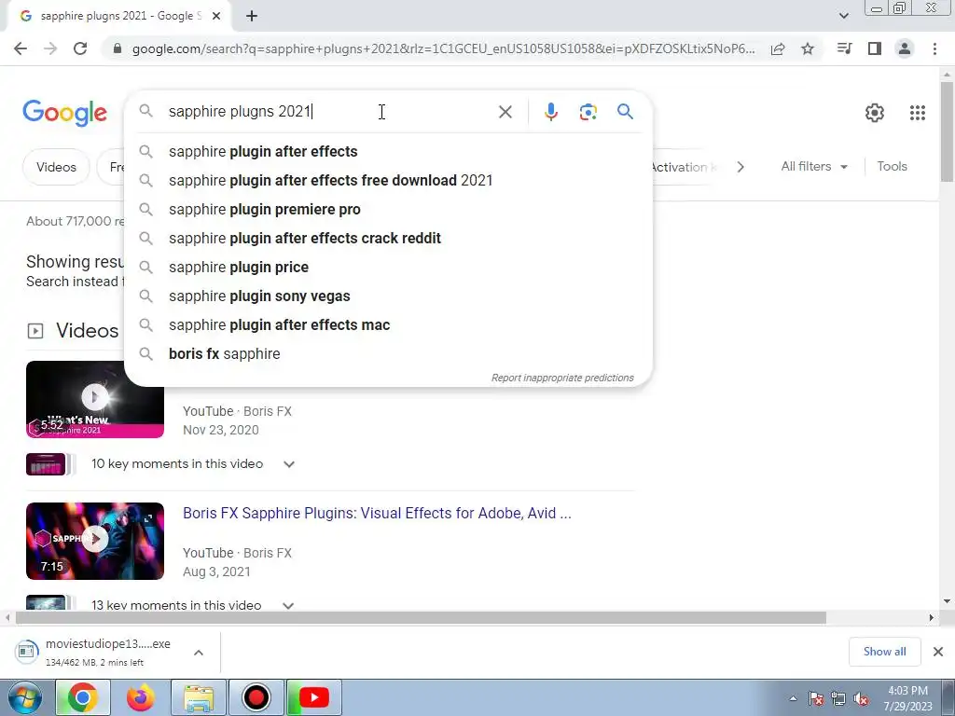The width and height of the screenshot is (955, 716).
Task: Toggle the browser side panel icon
Action: [x=875, y=48]
